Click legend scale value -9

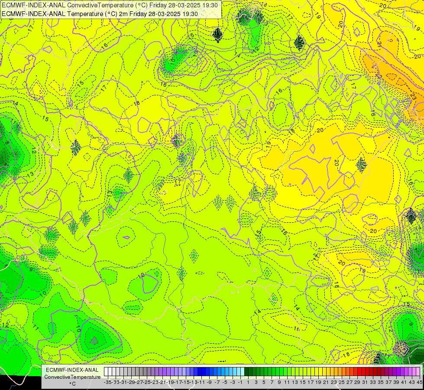[x=209, y=382]
